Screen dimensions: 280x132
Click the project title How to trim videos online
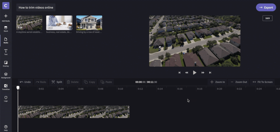point(36,7)
